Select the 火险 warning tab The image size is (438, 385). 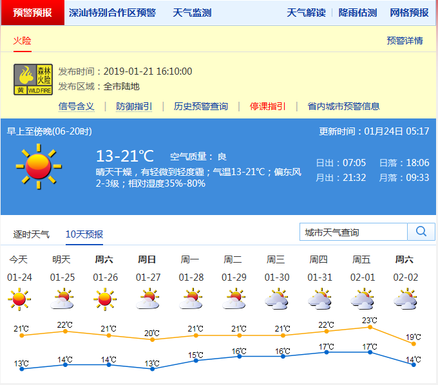(x=22, y=41)
